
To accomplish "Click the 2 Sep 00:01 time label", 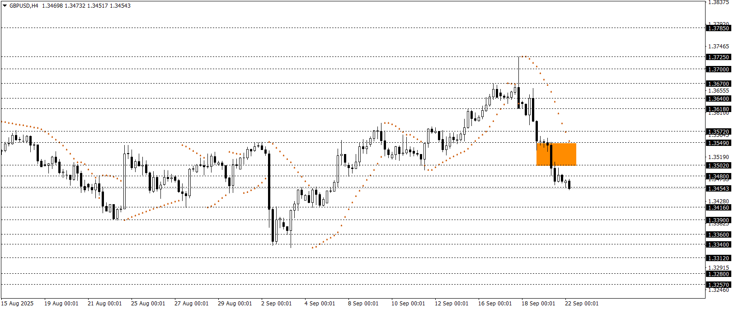I will [276, 303].
